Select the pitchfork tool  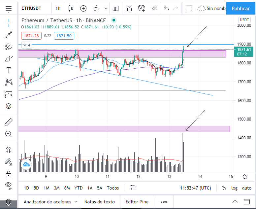[x=9, y=47]
